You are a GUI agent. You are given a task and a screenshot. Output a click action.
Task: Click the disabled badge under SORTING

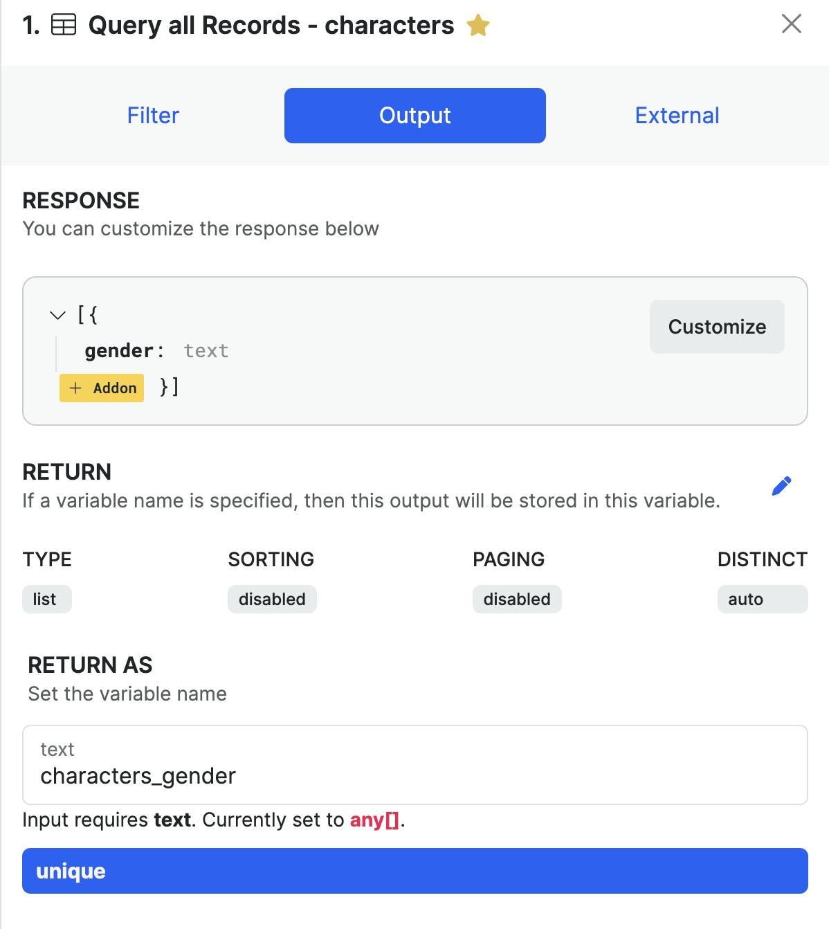coord(272,599)
